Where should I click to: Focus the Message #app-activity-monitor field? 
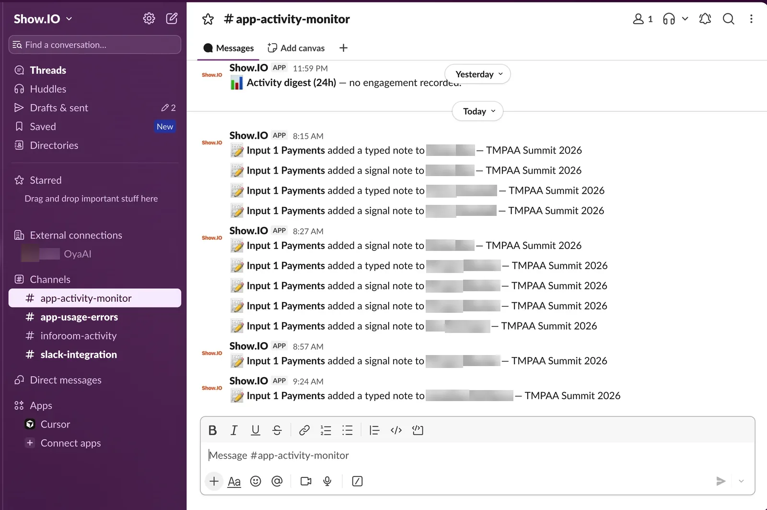(x=477, y=455)
